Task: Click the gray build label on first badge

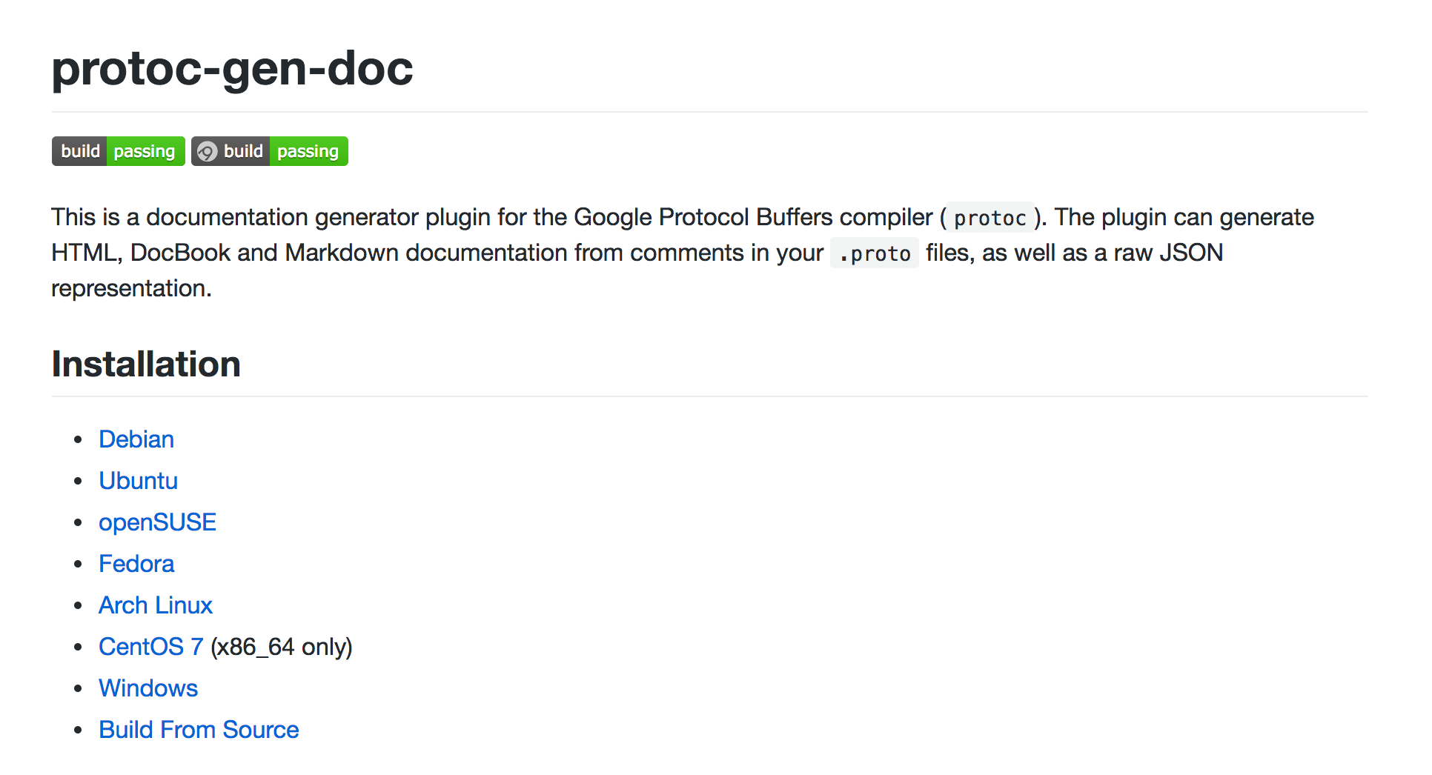Action: click(80, 151)
